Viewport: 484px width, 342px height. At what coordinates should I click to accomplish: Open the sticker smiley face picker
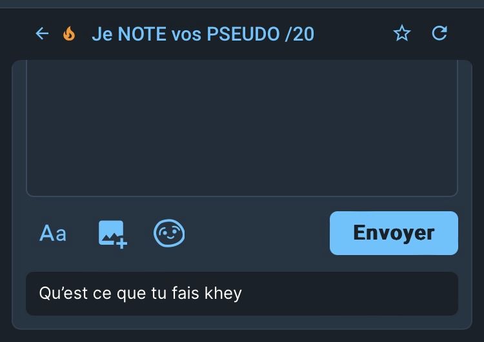(x=169, y=233)
